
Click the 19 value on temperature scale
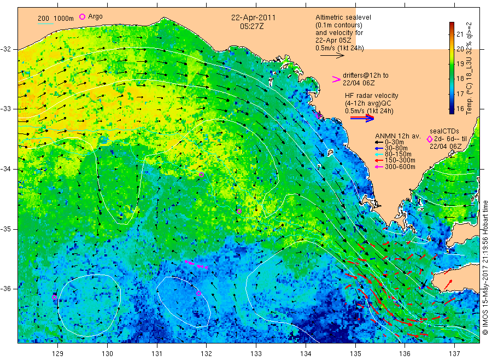(x=460, y=64)
